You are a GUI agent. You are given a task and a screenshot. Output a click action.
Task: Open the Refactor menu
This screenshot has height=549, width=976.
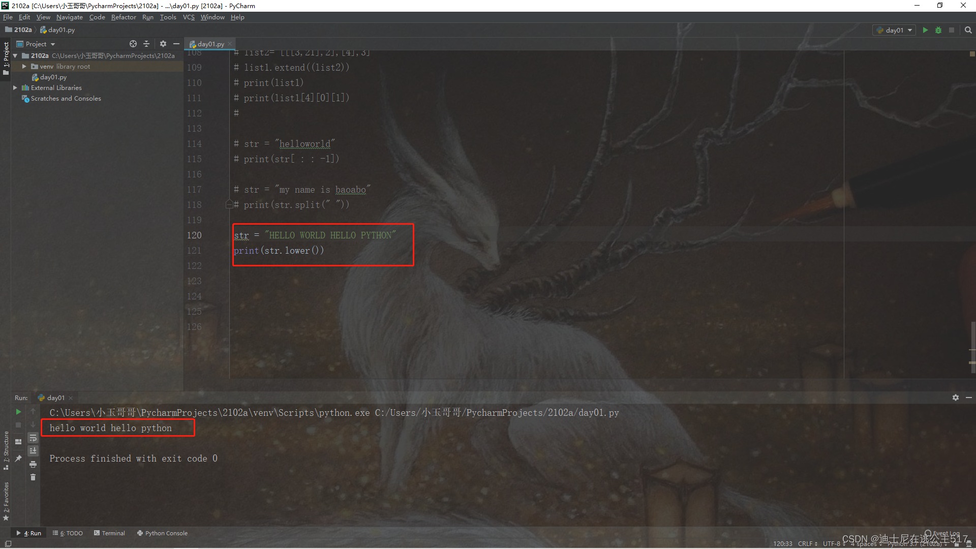tap(124, 17)
